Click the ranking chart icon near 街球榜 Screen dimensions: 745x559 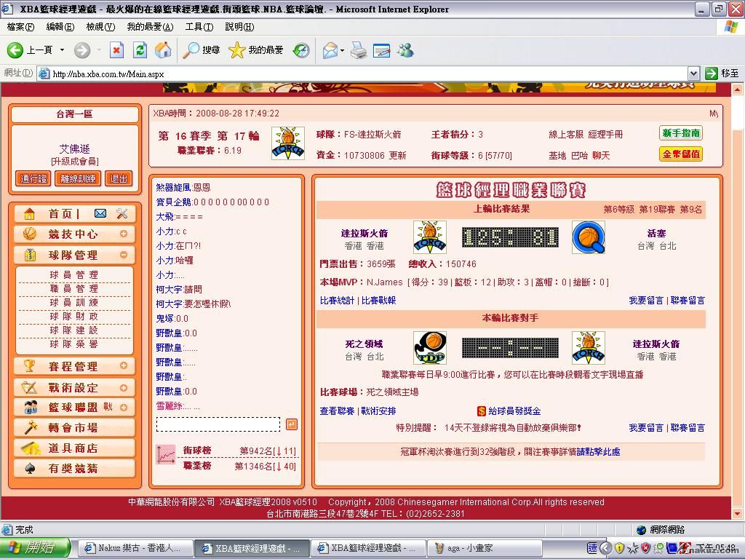166,455
